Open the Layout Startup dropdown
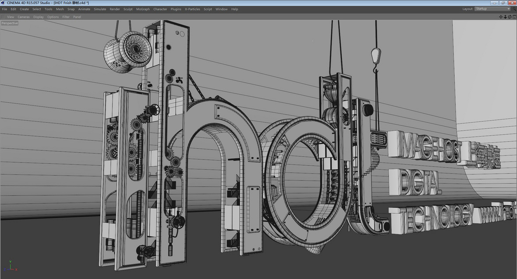 492,9
